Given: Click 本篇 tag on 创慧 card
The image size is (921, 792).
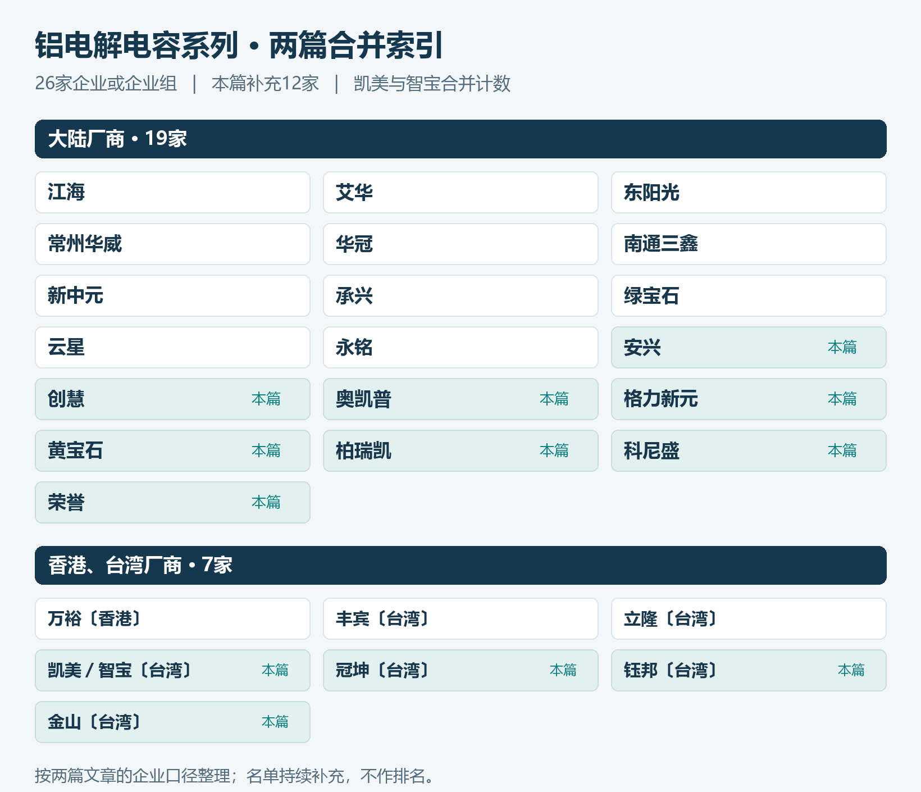Looking at the screenshot, I should click(x=266, y=399).
